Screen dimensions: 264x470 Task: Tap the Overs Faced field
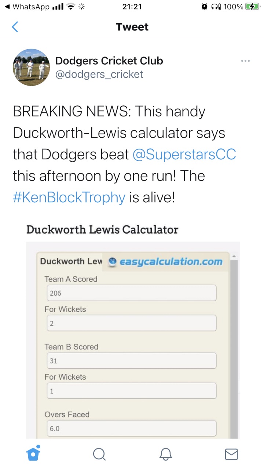(x=132, y=428)
